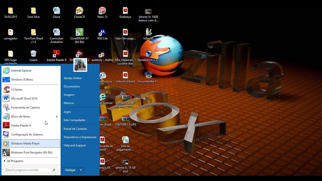322x181 pixels.
Task: Open Músicas from the start menu
Action: [69, 103]
